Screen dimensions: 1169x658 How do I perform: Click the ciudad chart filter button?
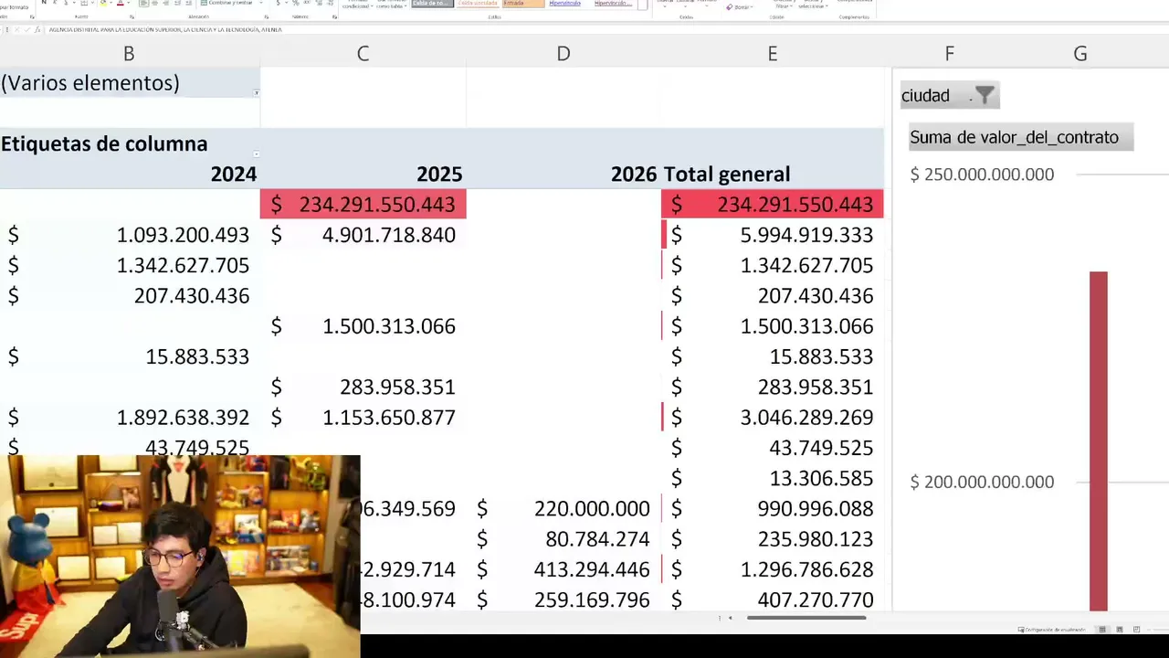[950, 95]
